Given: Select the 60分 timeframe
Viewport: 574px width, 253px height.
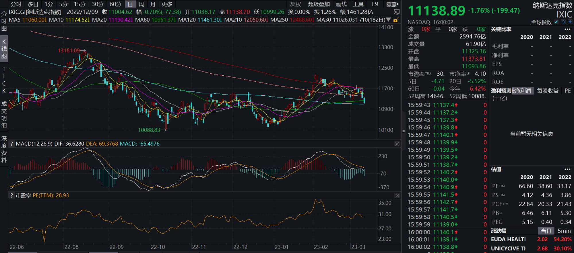Looking at the screenshot, I should pos(116,4).
